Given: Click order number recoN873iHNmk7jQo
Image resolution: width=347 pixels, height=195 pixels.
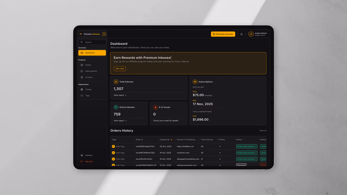Looking at the screenshot, I should tap(145, 153).
